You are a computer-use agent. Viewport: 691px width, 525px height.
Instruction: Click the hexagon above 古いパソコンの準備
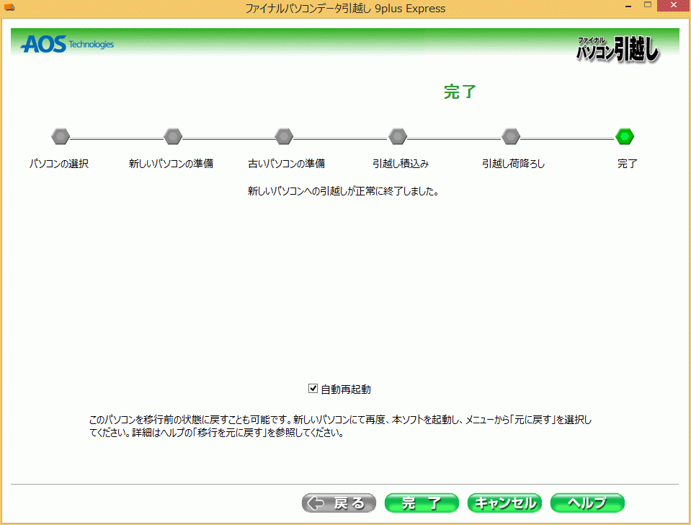[284, 136]
